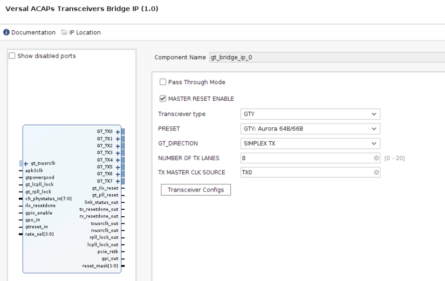Select the rpll_lock_out port label
Screen dimensions: 445x281
coord(104,237)
